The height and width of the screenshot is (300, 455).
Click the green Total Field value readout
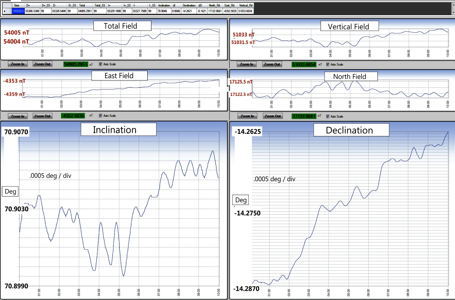75,64
